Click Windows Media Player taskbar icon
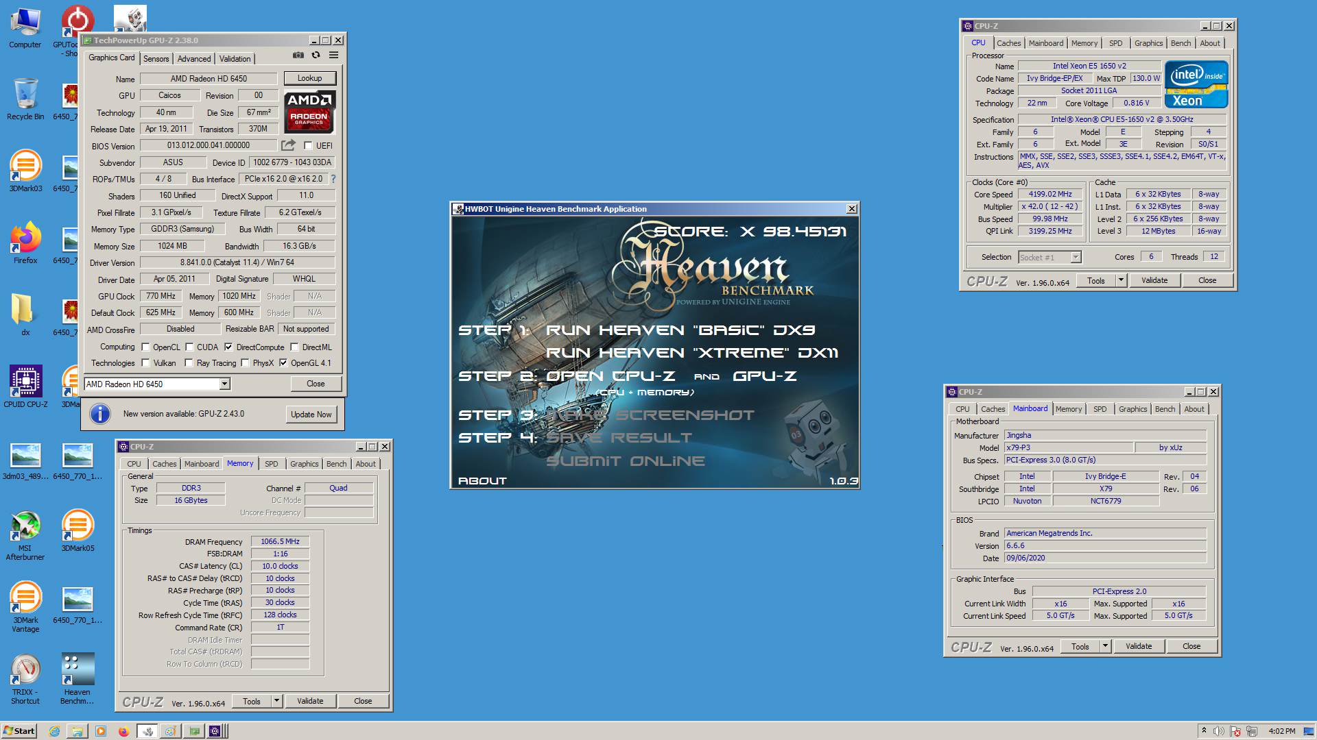Screen dimensions: 1317x740 (x=100, y=731)
